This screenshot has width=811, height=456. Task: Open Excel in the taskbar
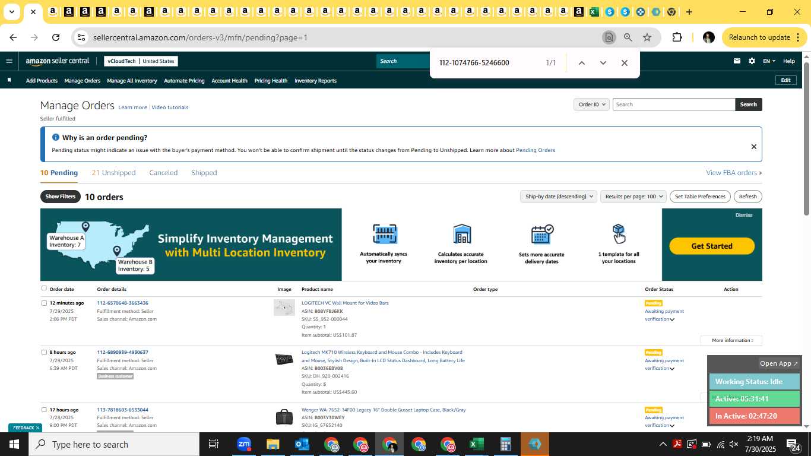[476, 444]
